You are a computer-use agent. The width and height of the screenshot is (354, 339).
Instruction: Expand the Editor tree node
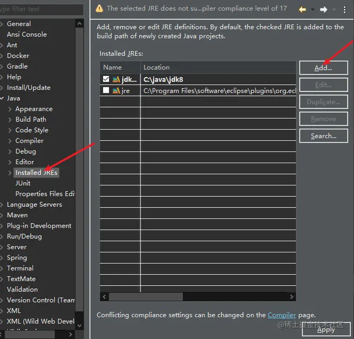tap(10, 162)
